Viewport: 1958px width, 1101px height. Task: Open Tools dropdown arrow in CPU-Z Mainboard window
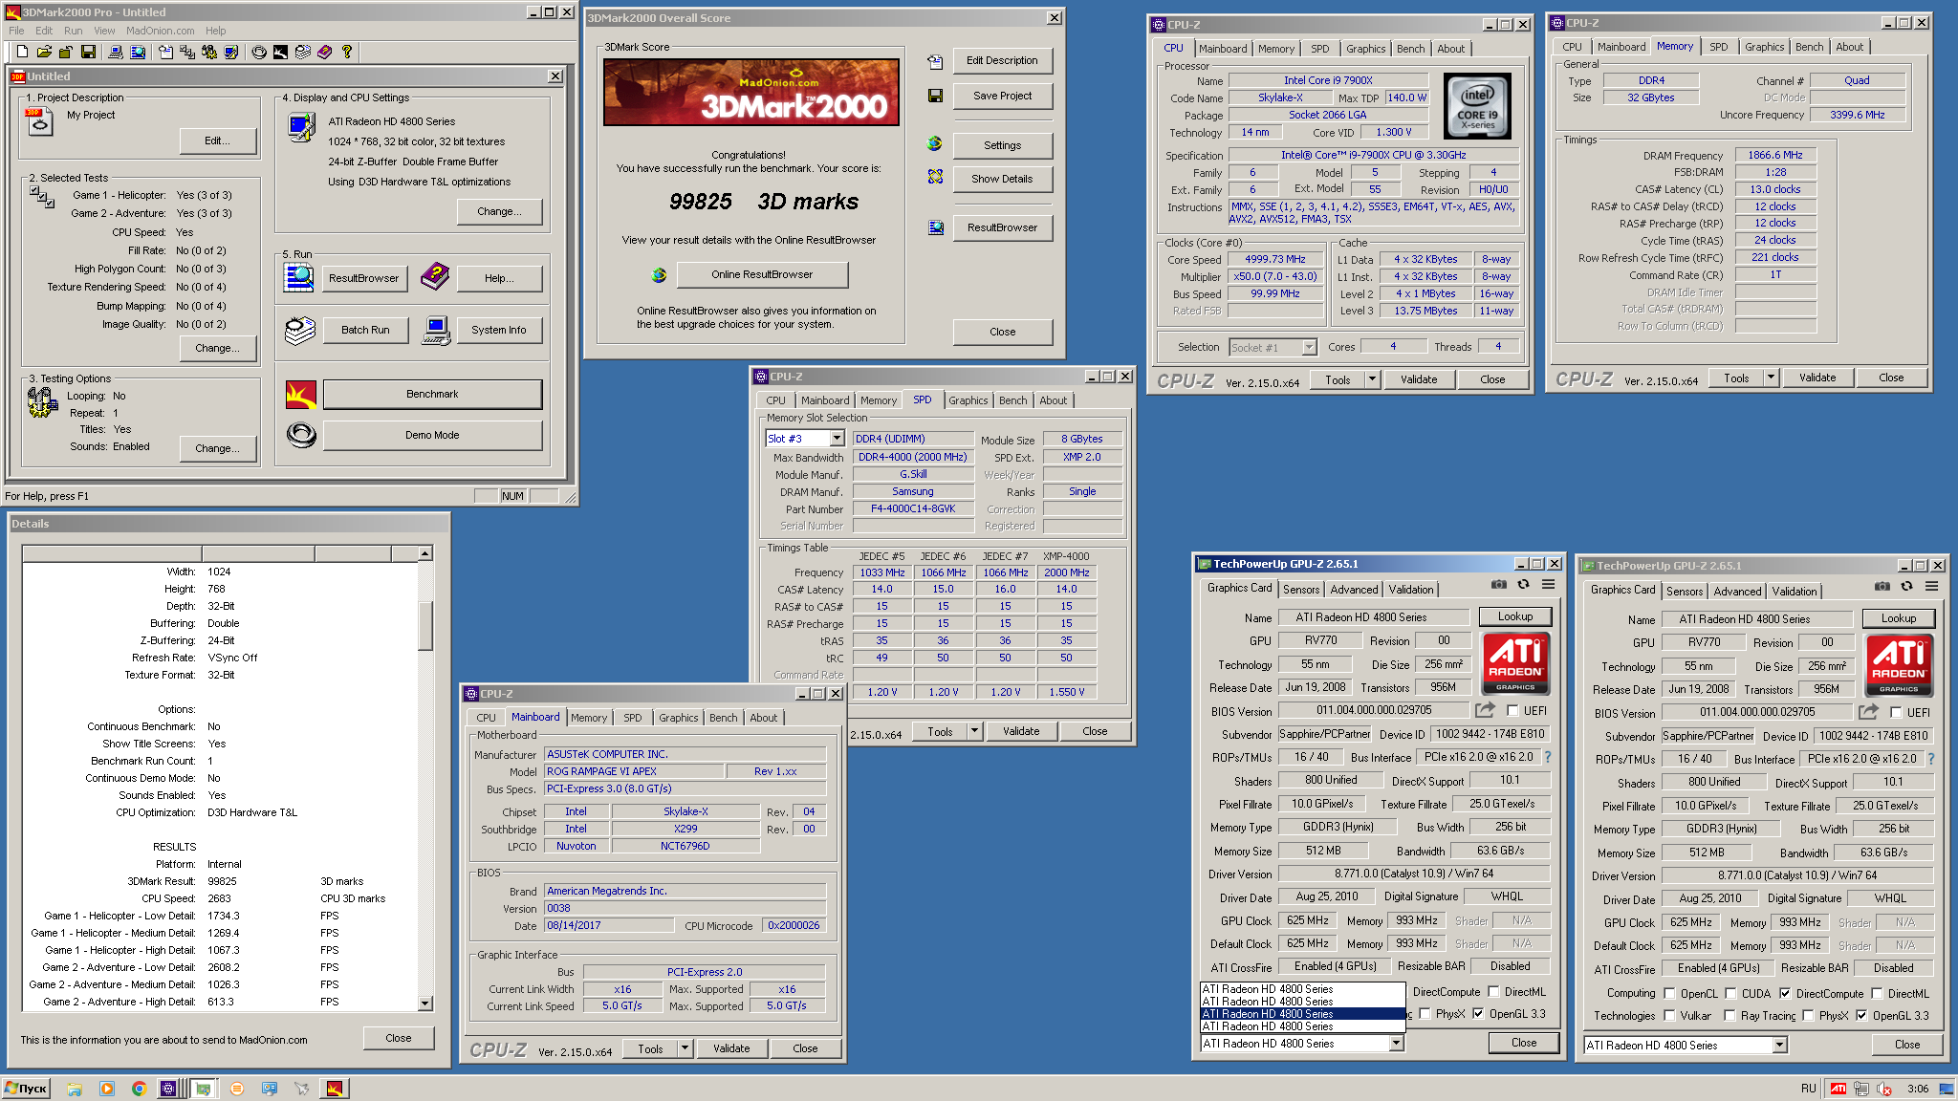tap(685, 1048)
